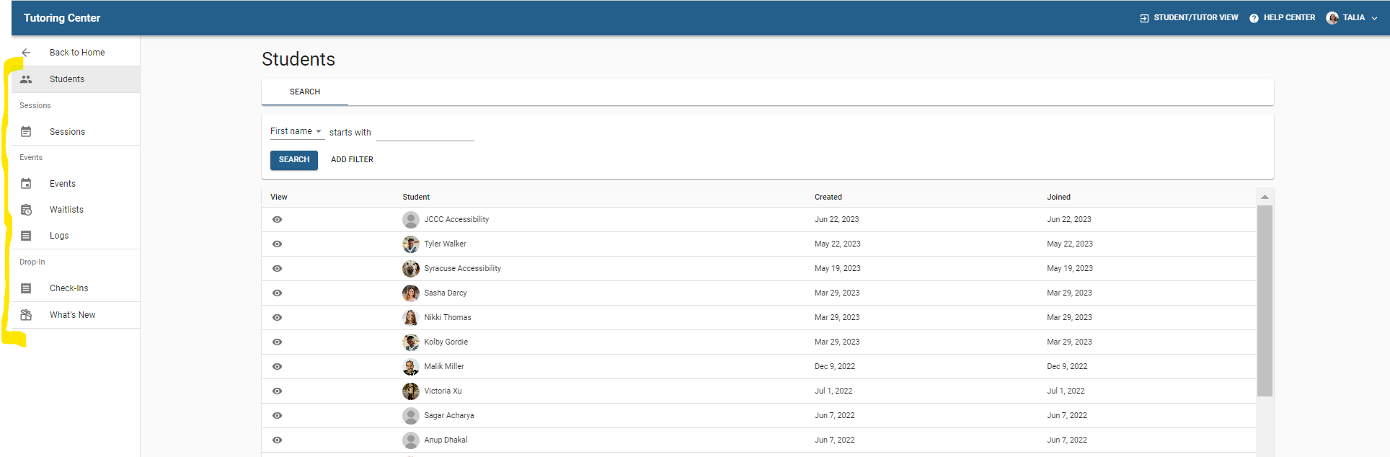1390x457 pixels.
Task: Select the Search tab
Action: click(x=305, y=92)
